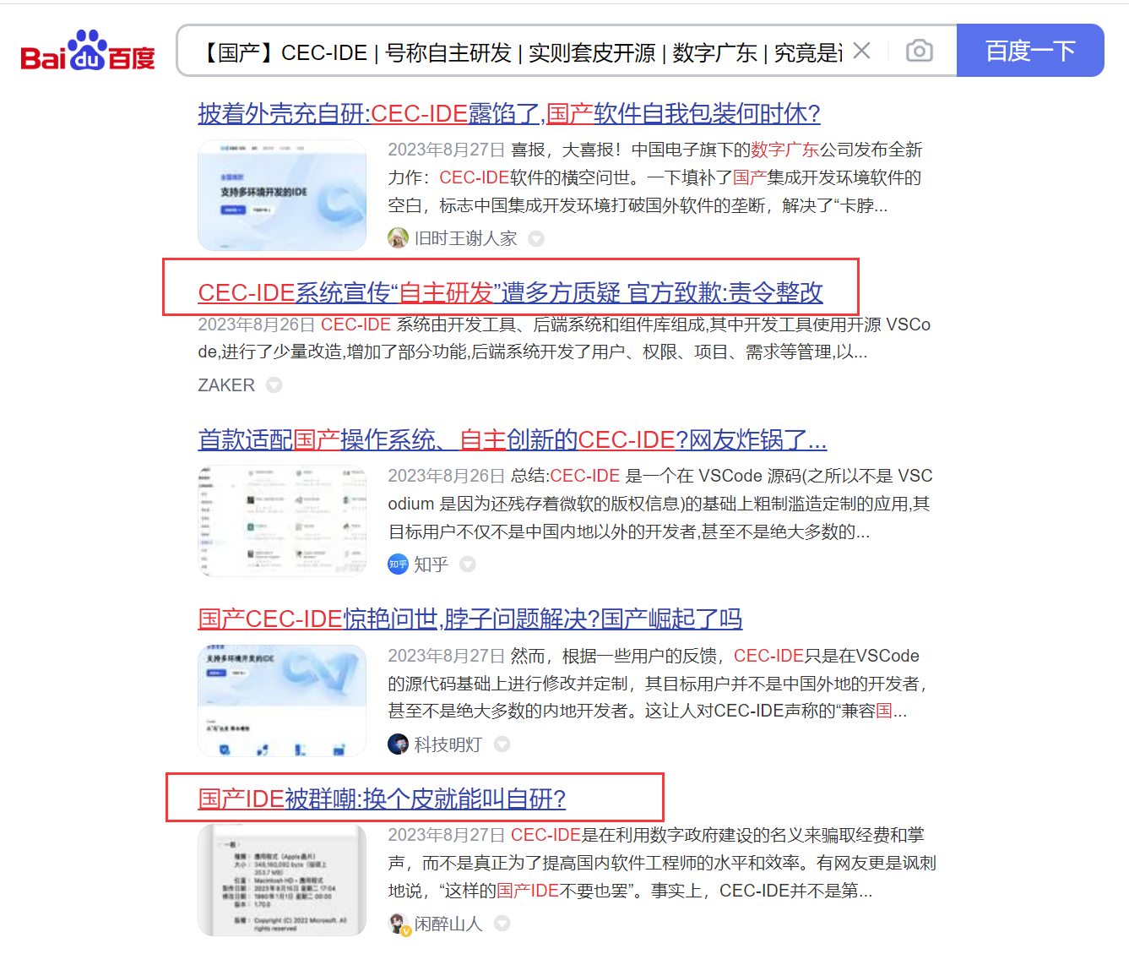This screenshot has height=965, width=1129.
Task: Open thumbnail of the 国产IDE被群嘲 result
Action: [x=282, y=880]
